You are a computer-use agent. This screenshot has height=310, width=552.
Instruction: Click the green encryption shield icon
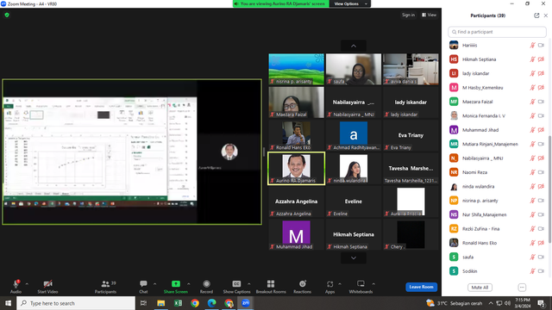tap(7, 15)
